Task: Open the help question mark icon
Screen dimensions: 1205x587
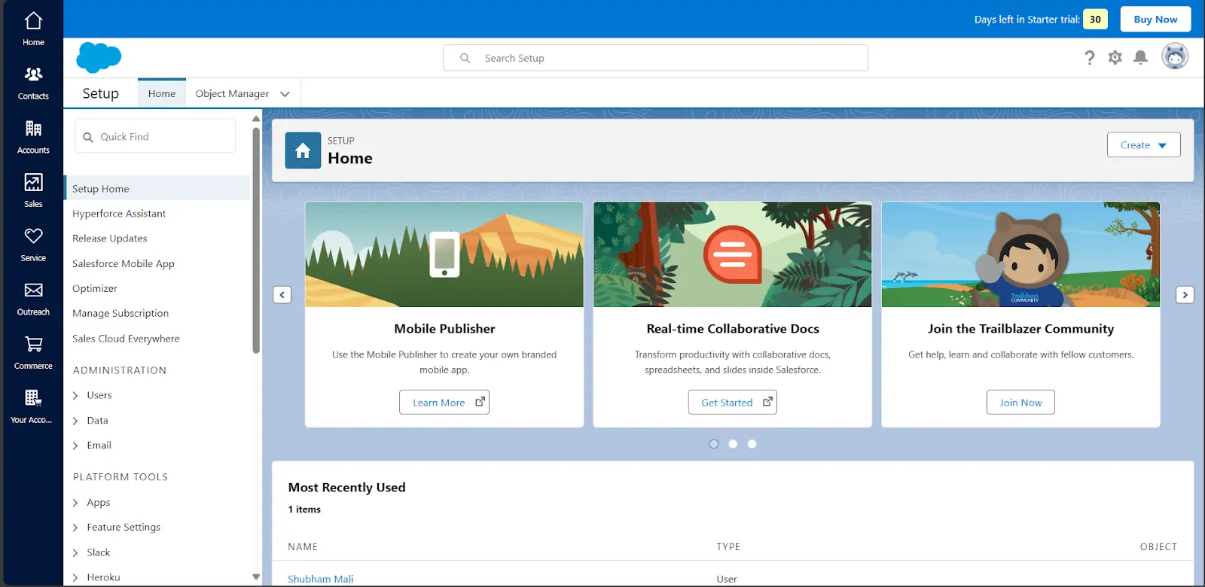Action: pyautogui.click(x=1089, y=57)
